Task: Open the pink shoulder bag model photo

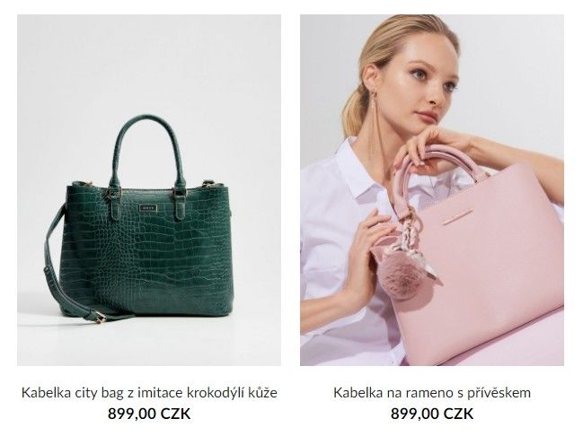Action: click(x=432, y=190)
